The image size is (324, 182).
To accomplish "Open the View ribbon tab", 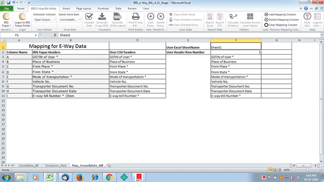I will 146,8.
